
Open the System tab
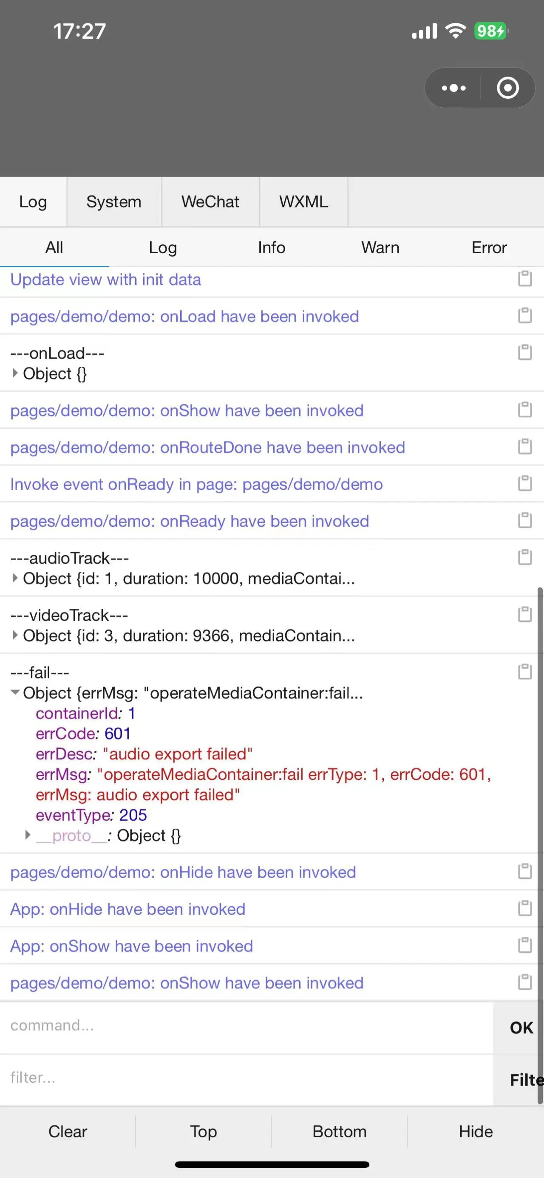[x=114, y=202]
